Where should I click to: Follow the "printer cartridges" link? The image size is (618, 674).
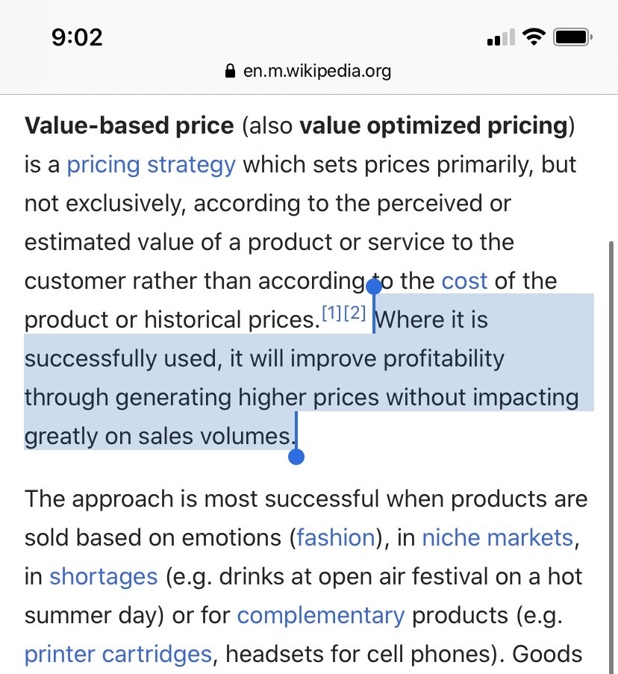(118, 654)
